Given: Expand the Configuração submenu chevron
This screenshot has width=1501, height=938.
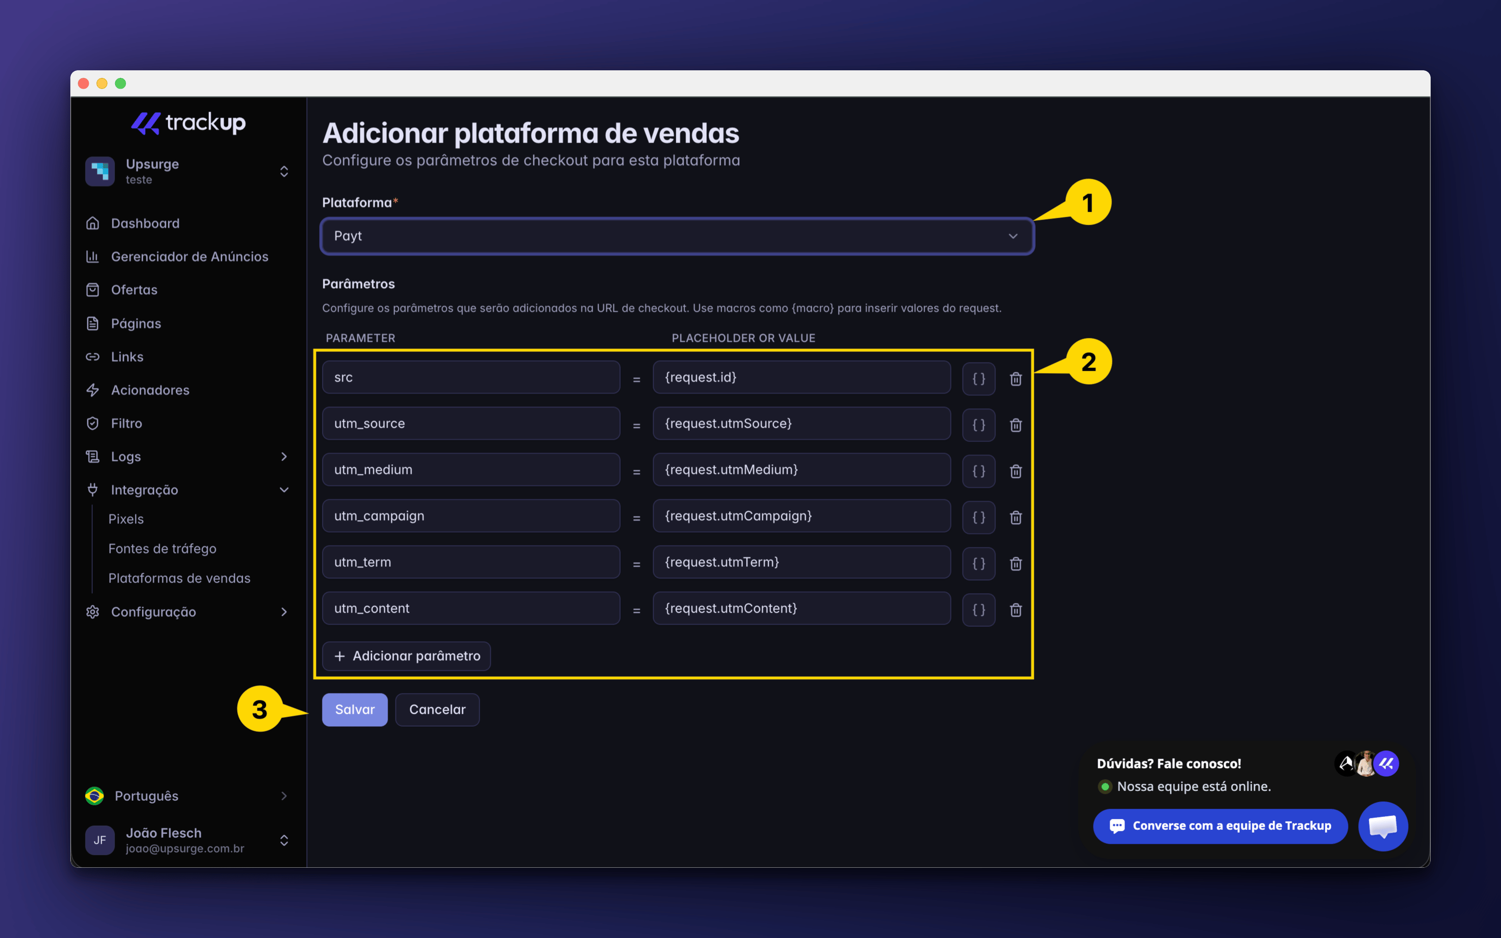Looking at the screenshot, I should pos(284,612).
